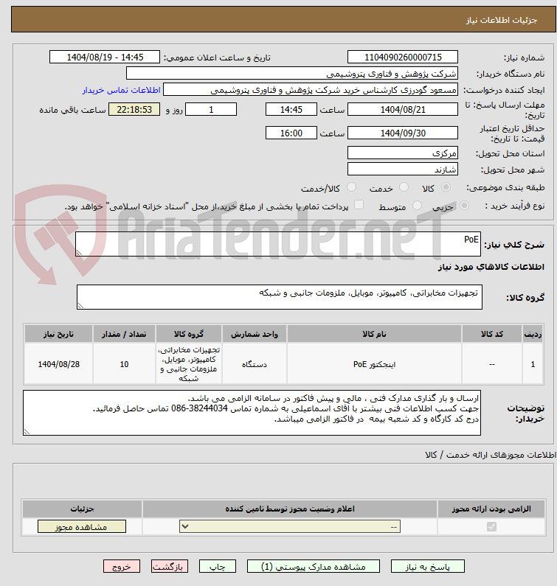Click the validity time 16:00 field

click(291, 133)
